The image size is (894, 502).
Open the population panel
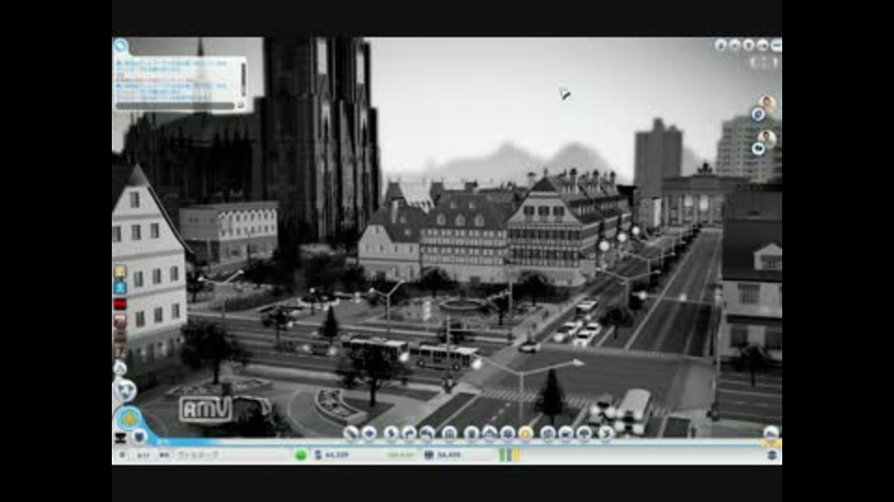[443, 455]
